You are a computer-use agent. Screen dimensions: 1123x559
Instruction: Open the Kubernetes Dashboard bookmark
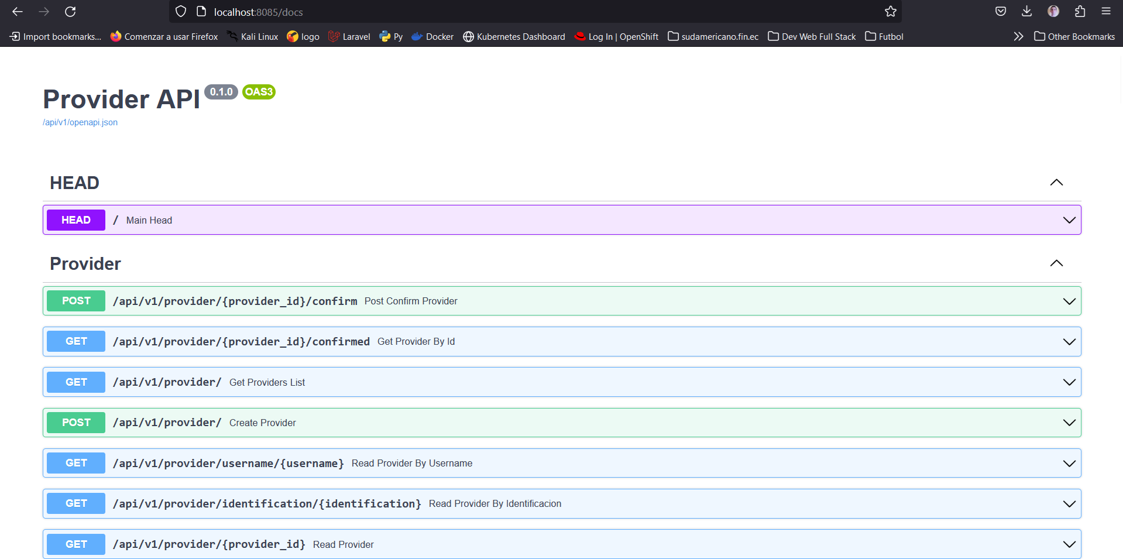pyautogui.click(x=514, y=36)
